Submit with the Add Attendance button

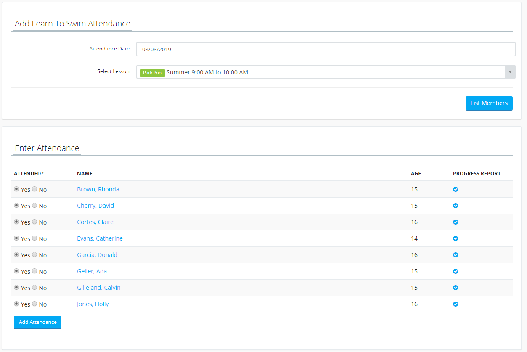click(x=37, y=322)
